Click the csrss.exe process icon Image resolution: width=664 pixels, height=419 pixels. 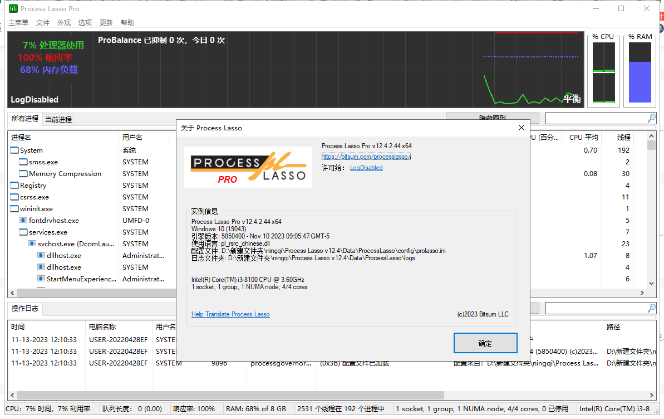pyautogui.click(x=14, y=197)
